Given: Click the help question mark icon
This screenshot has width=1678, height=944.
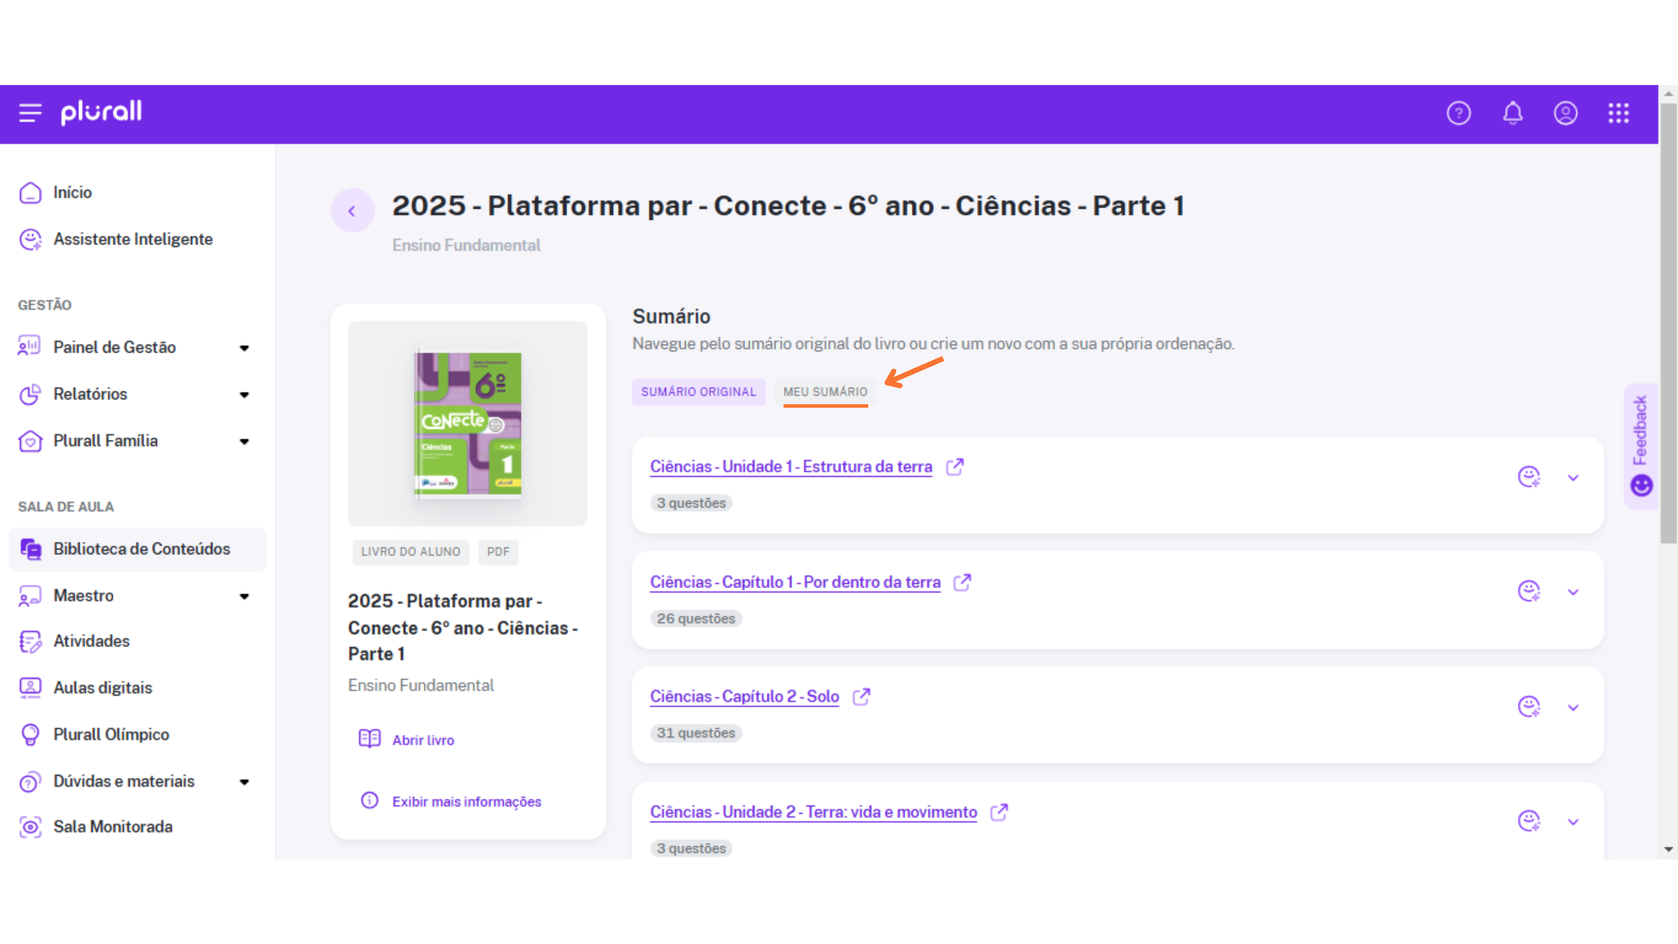Looking at the screenshot, I should [x=1458, y=113].
